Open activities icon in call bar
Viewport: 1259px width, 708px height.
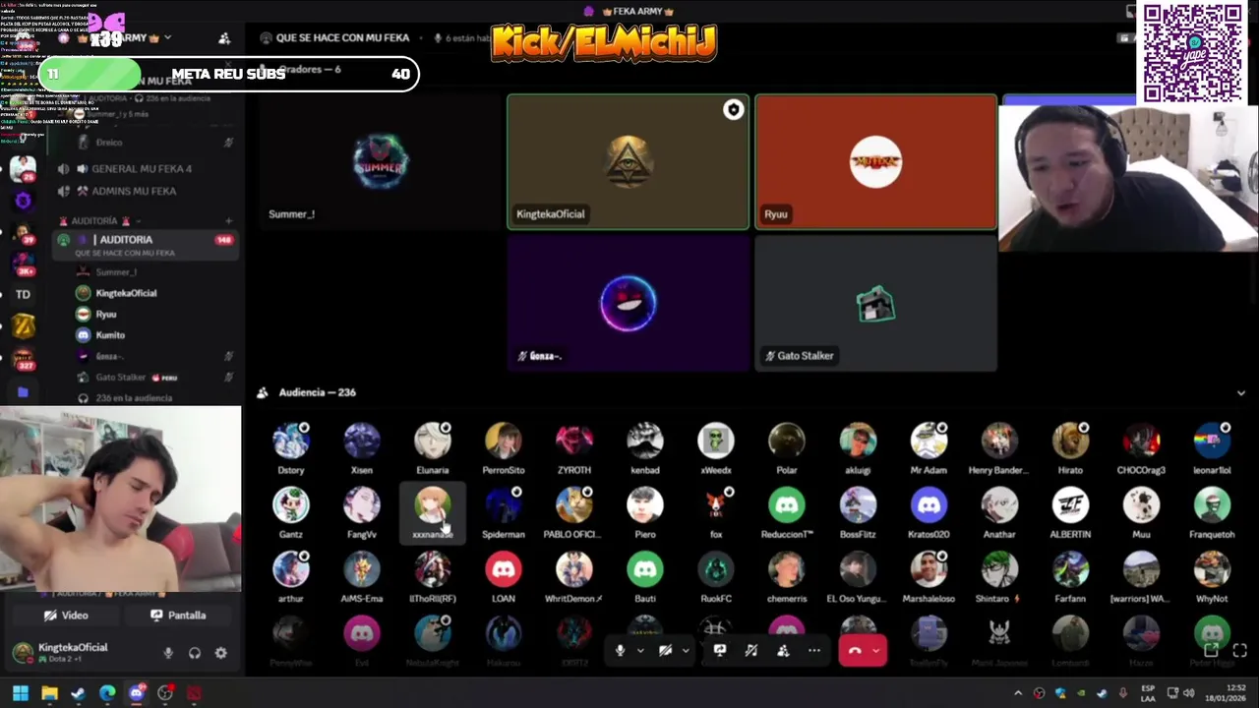point(783,651)
